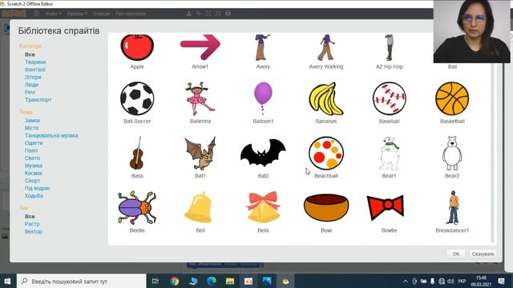Choose the Місто theme
This screenshot has width=513, height=288.
(x=31, y=128)
